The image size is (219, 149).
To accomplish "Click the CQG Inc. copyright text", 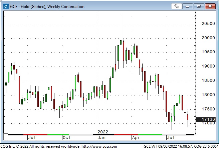I will click(x=40, y=146).
